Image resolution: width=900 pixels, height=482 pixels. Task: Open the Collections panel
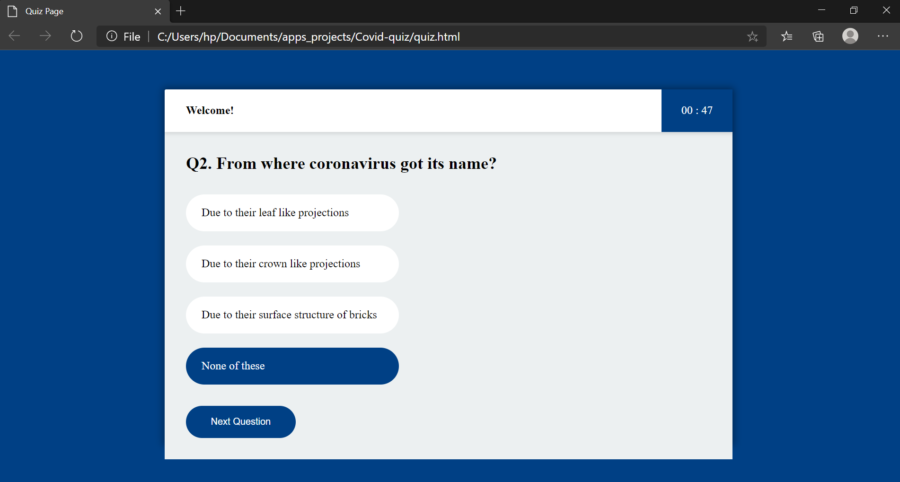818,36
